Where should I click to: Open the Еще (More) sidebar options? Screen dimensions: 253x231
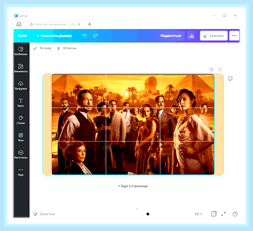click(21, 172)
